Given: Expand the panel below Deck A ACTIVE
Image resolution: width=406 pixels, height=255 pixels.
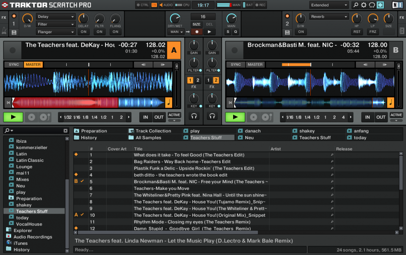Looking at the screenshot, I should point(174,120).
